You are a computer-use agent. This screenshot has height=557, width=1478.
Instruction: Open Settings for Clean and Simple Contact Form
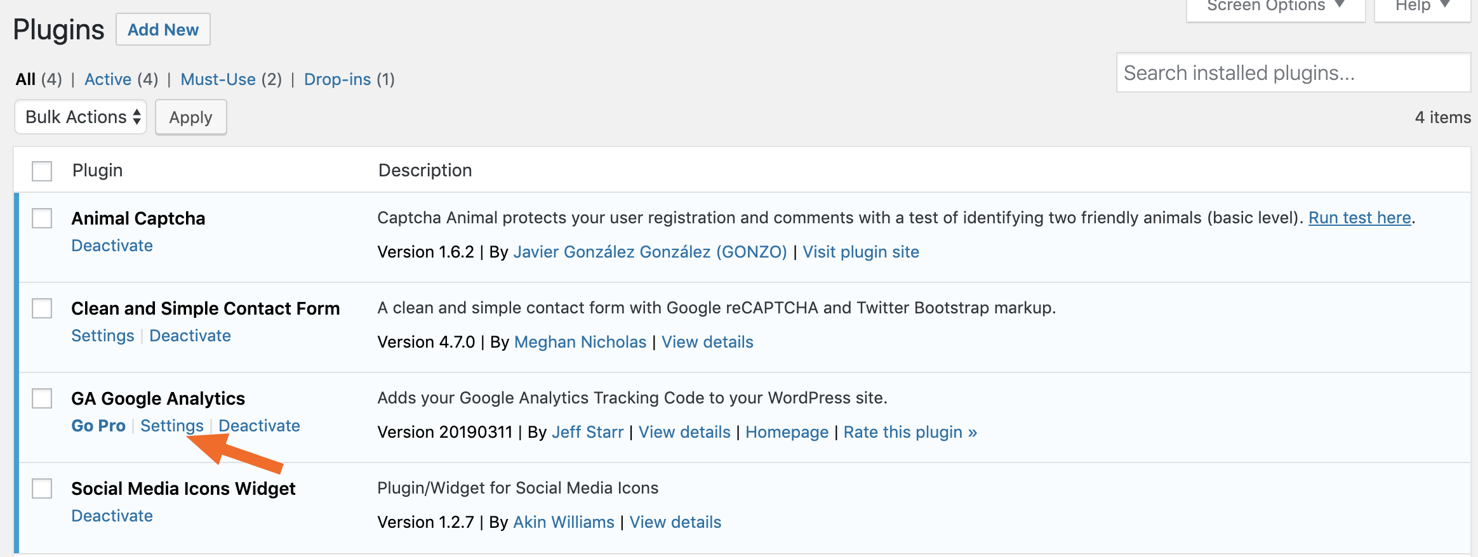[102, 336]
